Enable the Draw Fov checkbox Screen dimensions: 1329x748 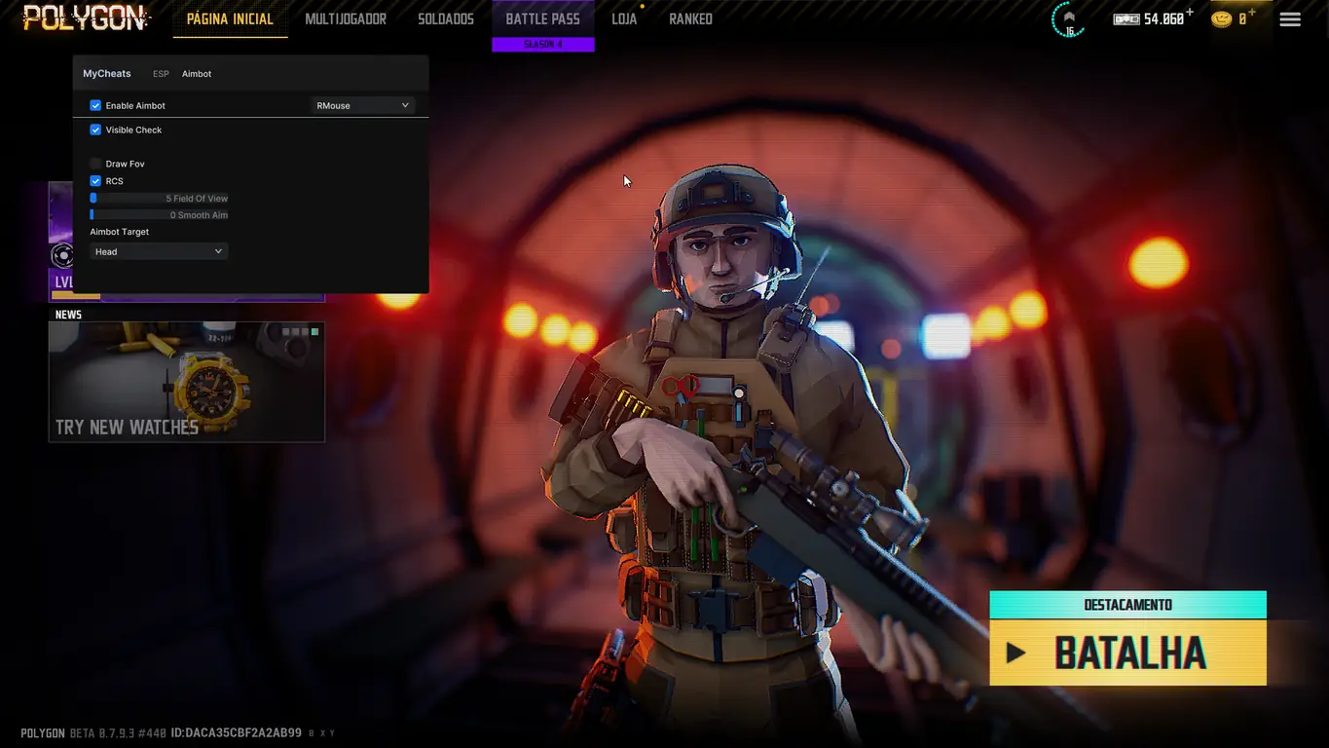(95, 164)
